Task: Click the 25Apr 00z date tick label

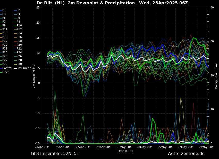Action: tap(63, 147)
